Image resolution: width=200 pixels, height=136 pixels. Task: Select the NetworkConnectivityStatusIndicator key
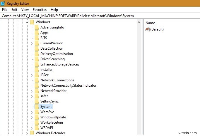(68, 85)
